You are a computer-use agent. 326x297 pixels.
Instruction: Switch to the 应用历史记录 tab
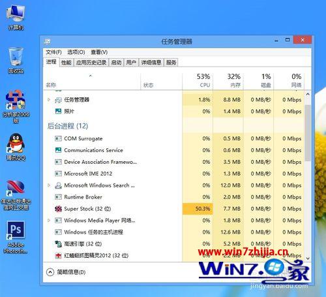tap(91, 63)
